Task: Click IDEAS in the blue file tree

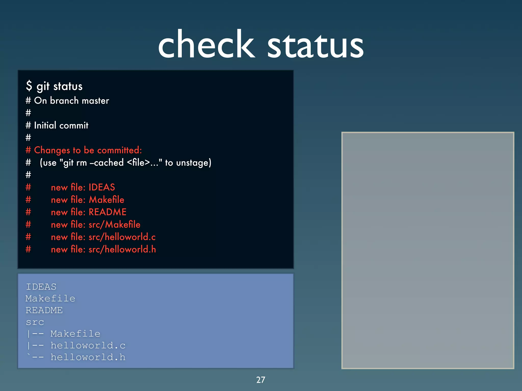Action: point(41,287)
